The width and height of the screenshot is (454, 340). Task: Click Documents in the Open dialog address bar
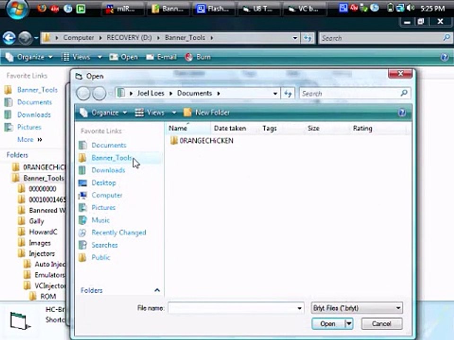click(194, 93)
